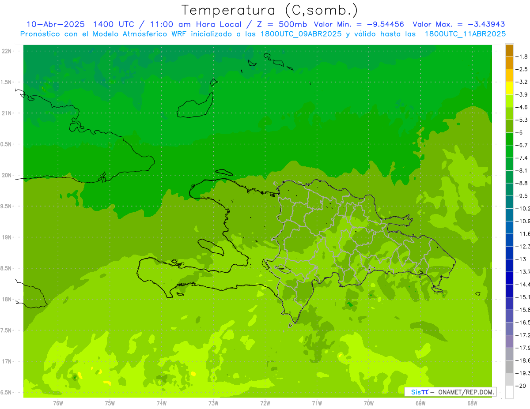Click latitude label '17N'
This screenshot has width=530, height=409.
pyautogui.click(x=7, y=361)
